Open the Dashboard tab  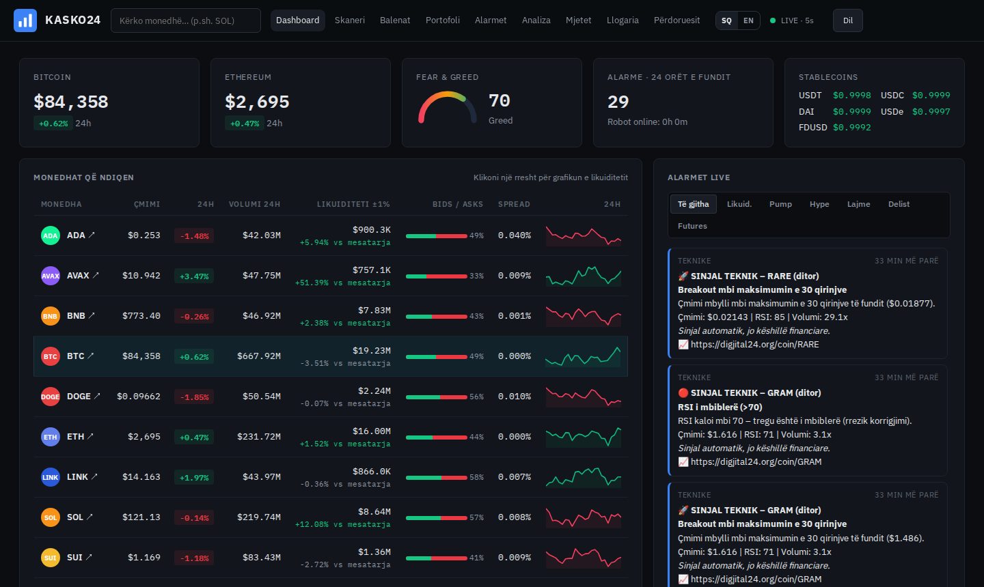coord(297,20)
